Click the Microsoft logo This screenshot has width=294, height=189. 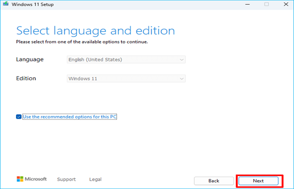pos(31,179)
